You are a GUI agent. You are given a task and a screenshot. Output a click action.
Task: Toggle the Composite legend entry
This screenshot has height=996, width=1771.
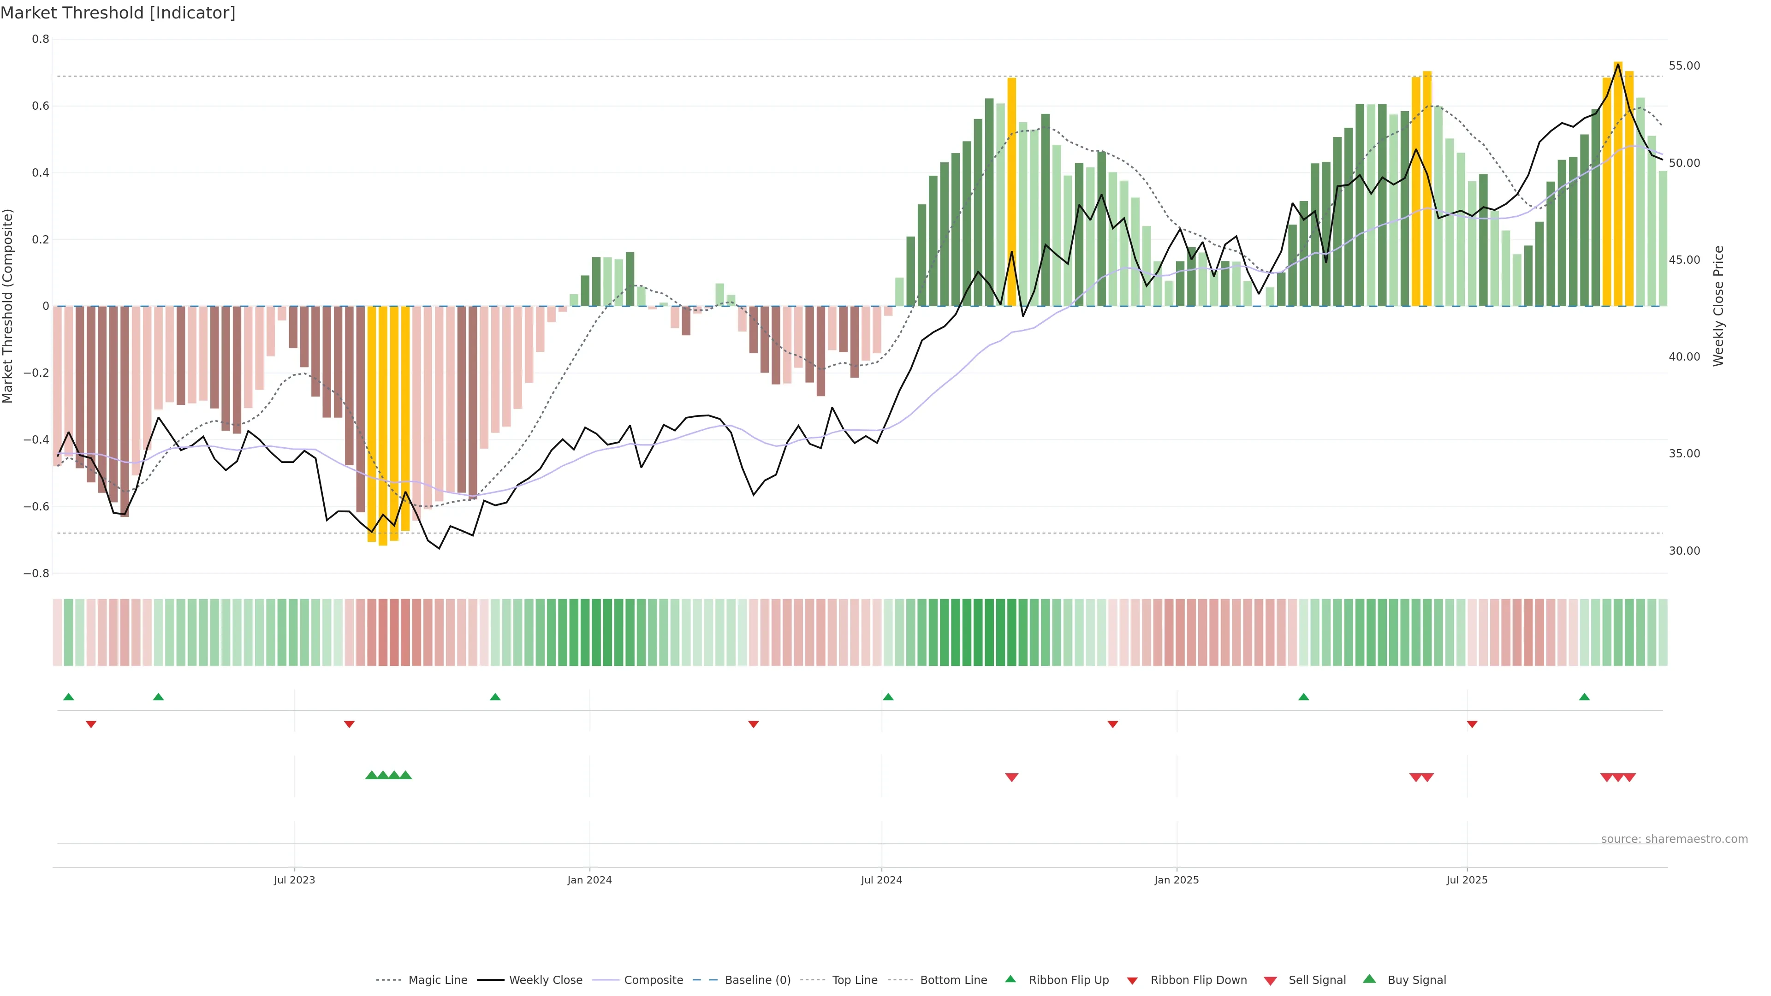[x=653, y=980]
